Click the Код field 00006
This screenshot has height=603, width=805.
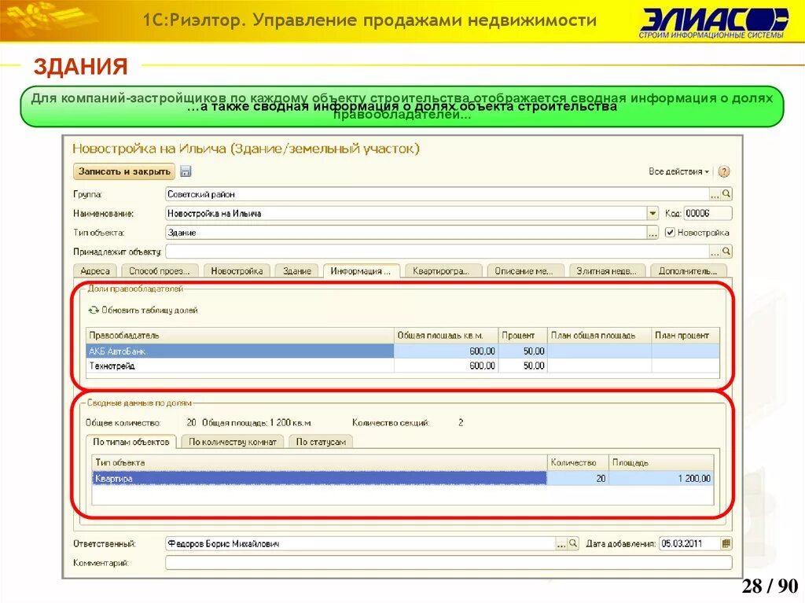point(708,213)
